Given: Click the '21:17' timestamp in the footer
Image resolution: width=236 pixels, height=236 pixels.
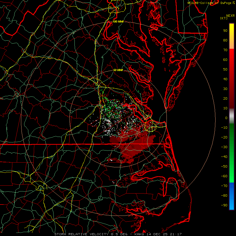Looking at the screenshot, I should click(x=176, y=234).
